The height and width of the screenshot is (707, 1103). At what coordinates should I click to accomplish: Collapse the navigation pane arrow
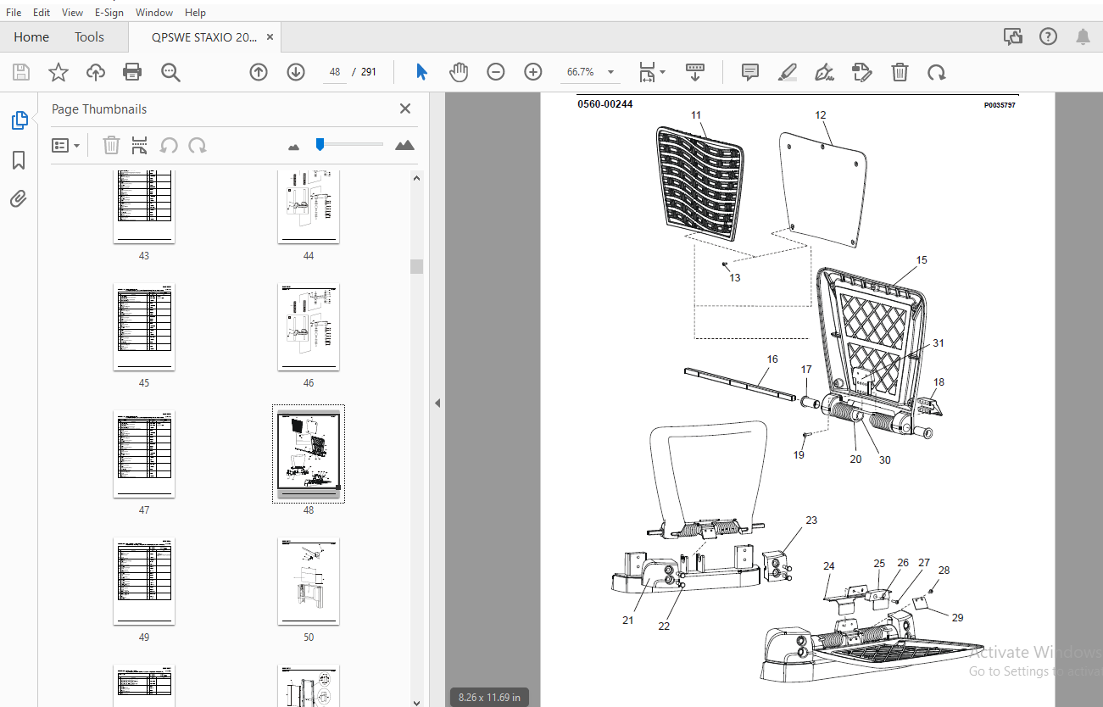pyautogui.click(x=437, y=403)
